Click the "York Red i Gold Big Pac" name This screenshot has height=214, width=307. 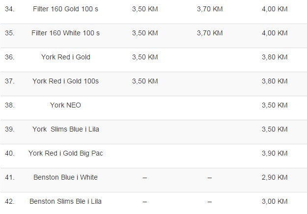66,153
